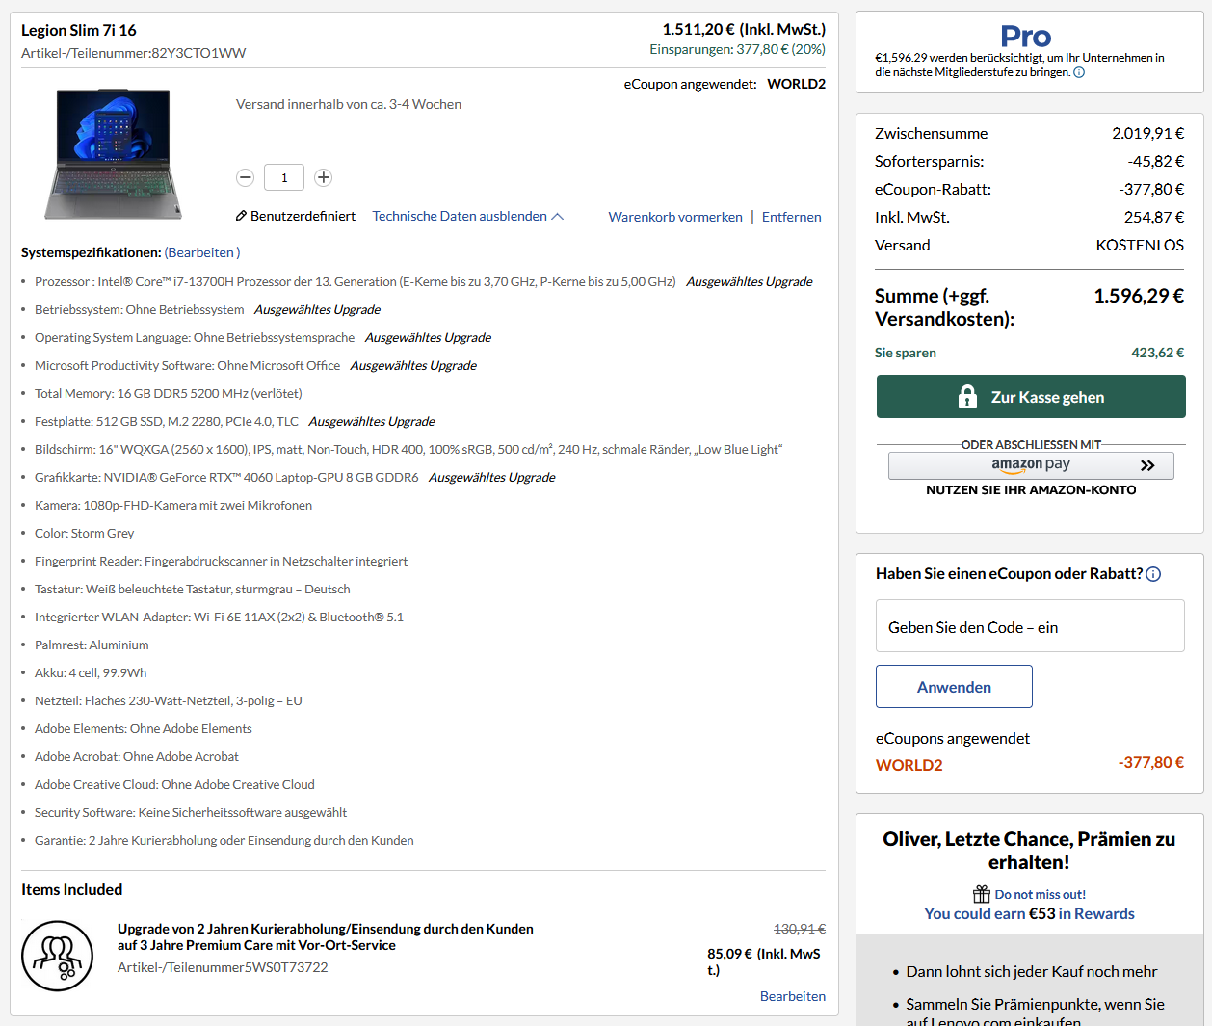Decrease quantity with the minus icon
This screenshot has height=1026, width=1212.
click(245, 177)
